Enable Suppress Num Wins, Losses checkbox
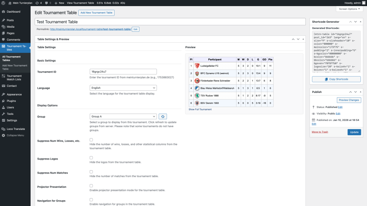The height and width of the screenshot is (206, 367). click(91, 140)
